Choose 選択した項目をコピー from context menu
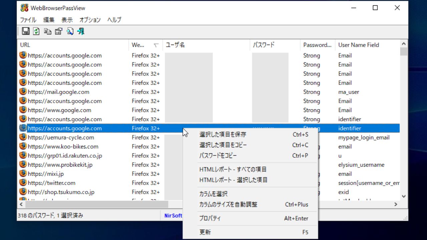This screenshot has height=240, width=427. (250, 145)
